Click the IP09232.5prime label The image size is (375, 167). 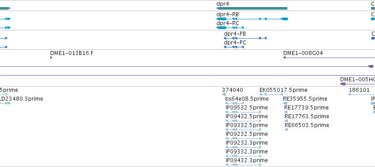[247, 134]
